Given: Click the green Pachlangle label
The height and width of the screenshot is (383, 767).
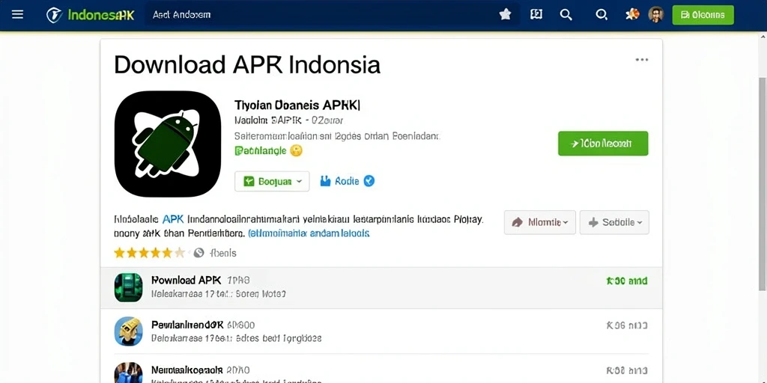Looking at the screenshot, I should [x=260, y=150].
